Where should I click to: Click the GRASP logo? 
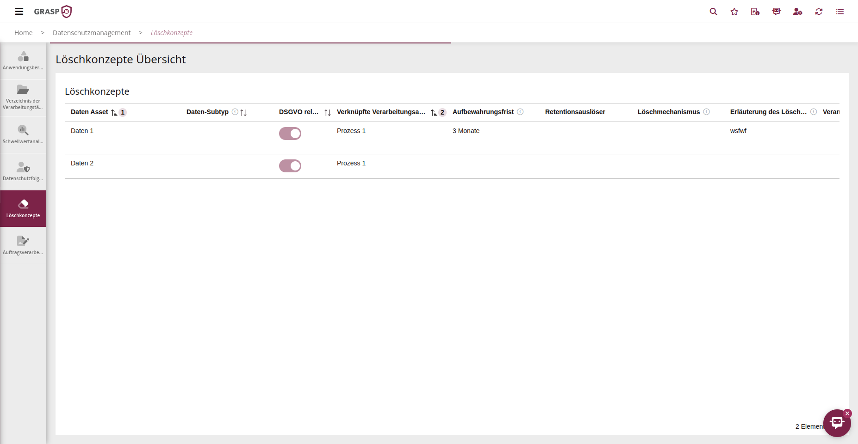53,12
